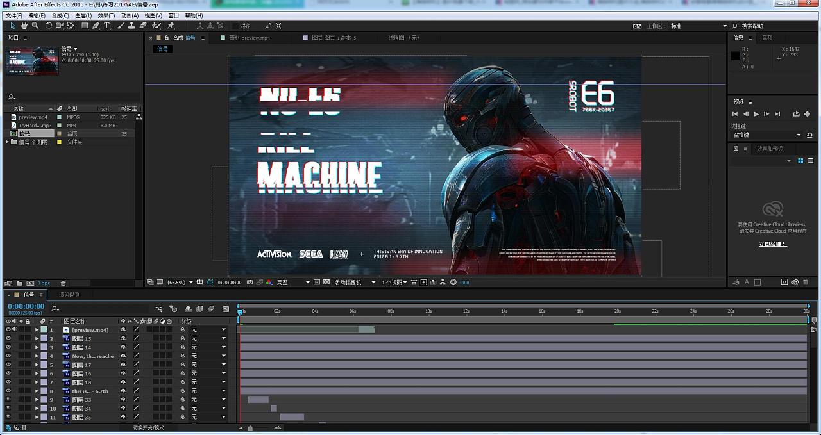
Task: Toggle visibility of layer 3 图层 14
Action: click(8, 347)
